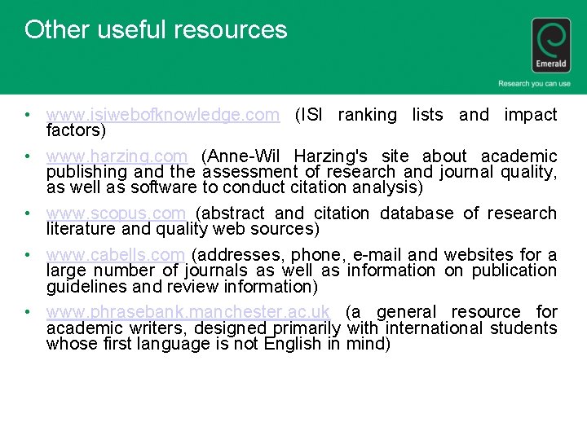587x440 pixels.
Task: Select the 'Other useful resources' slide title
Action: click(156, 29)
